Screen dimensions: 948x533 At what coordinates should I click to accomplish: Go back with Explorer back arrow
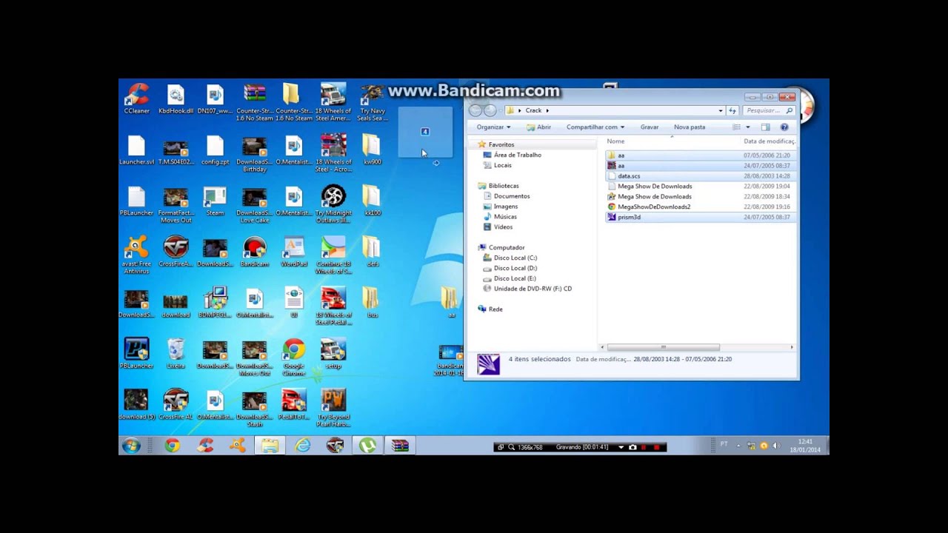[475, 110]
